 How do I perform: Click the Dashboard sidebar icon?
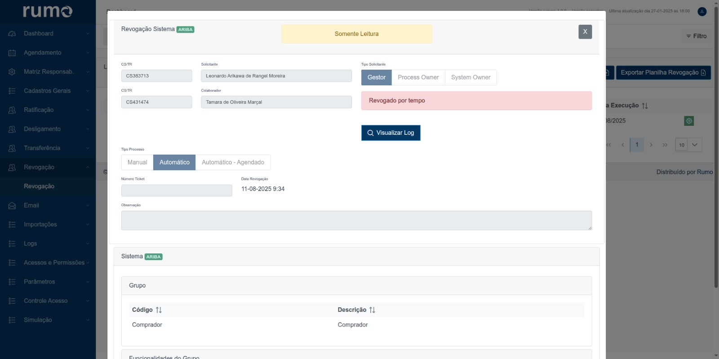[12, 34]
